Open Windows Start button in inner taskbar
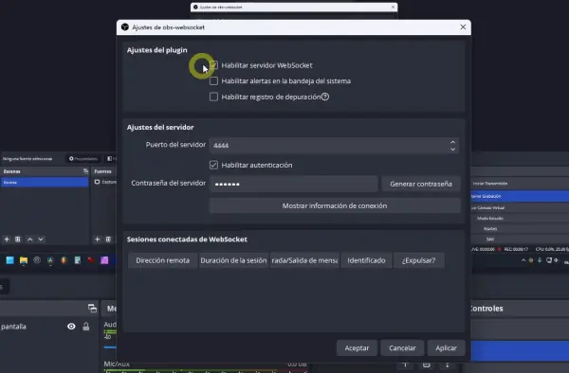The width and height of the screenshot is (569, 373). [x=9, y=260]
